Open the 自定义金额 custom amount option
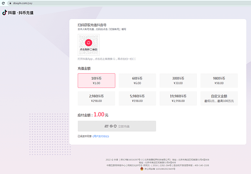Viewport: 251px width, 174px height. pos(219,98)
